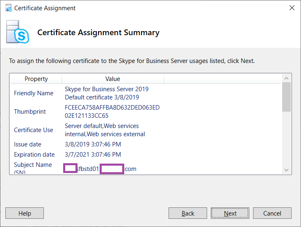Viewport: 301px width, 227px height.
Task: Click the scroll up arrow in property list
Action: (x=286, y=78)
